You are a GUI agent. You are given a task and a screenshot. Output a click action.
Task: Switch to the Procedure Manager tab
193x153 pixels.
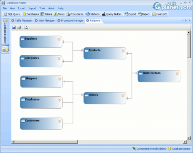(x=72, y=20)
